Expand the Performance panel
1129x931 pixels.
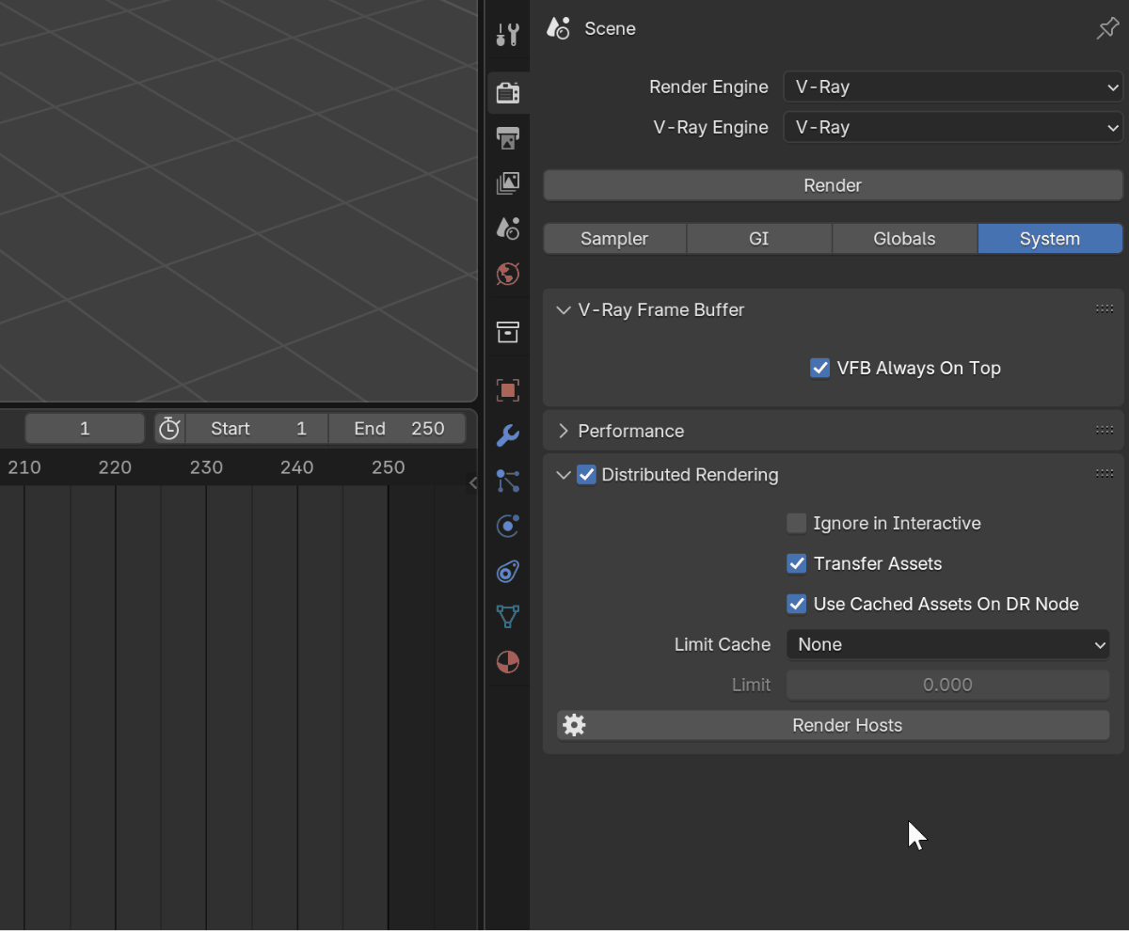(x=564, y=431)
